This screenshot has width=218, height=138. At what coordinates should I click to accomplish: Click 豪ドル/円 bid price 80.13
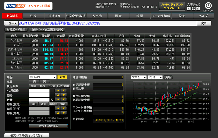49,54
